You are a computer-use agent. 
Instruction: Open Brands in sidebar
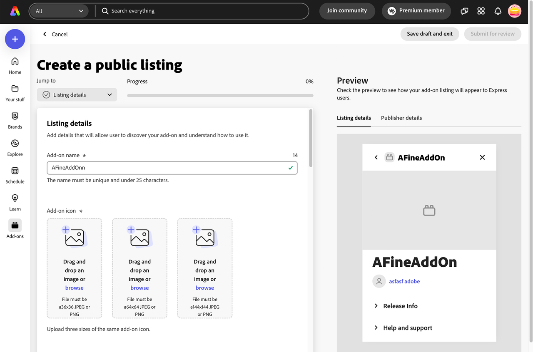tap(15, 121)
